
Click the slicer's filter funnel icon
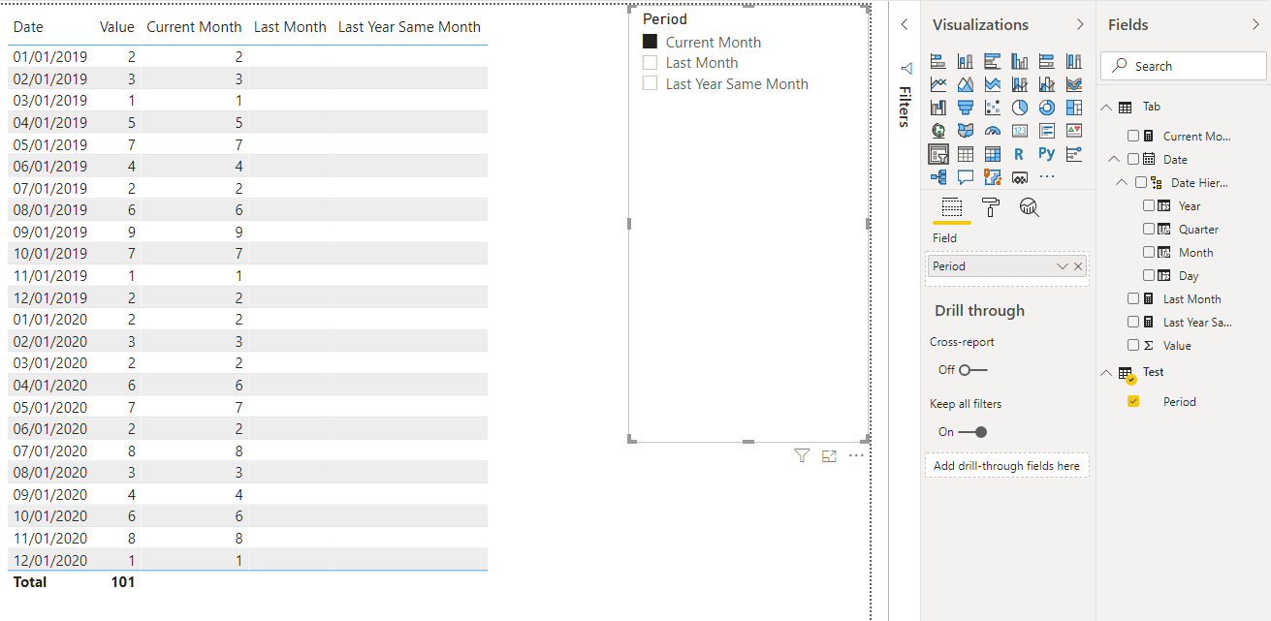[x=802, y=455]
